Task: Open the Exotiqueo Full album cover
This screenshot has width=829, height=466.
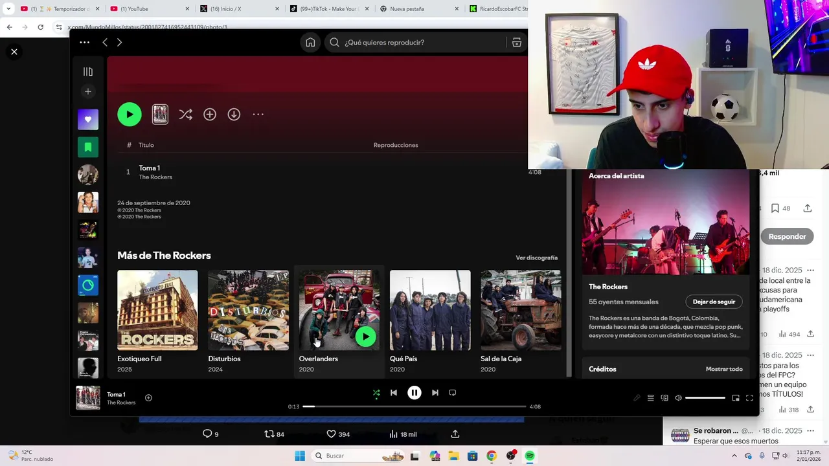Action: 157,310
